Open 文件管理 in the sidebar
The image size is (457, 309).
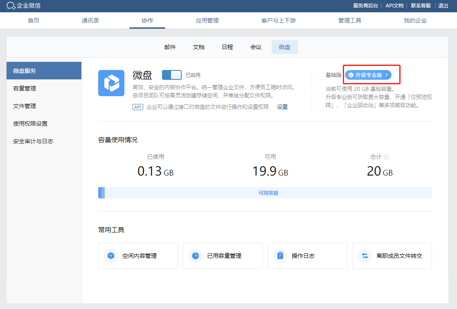[x=44, y=106]
